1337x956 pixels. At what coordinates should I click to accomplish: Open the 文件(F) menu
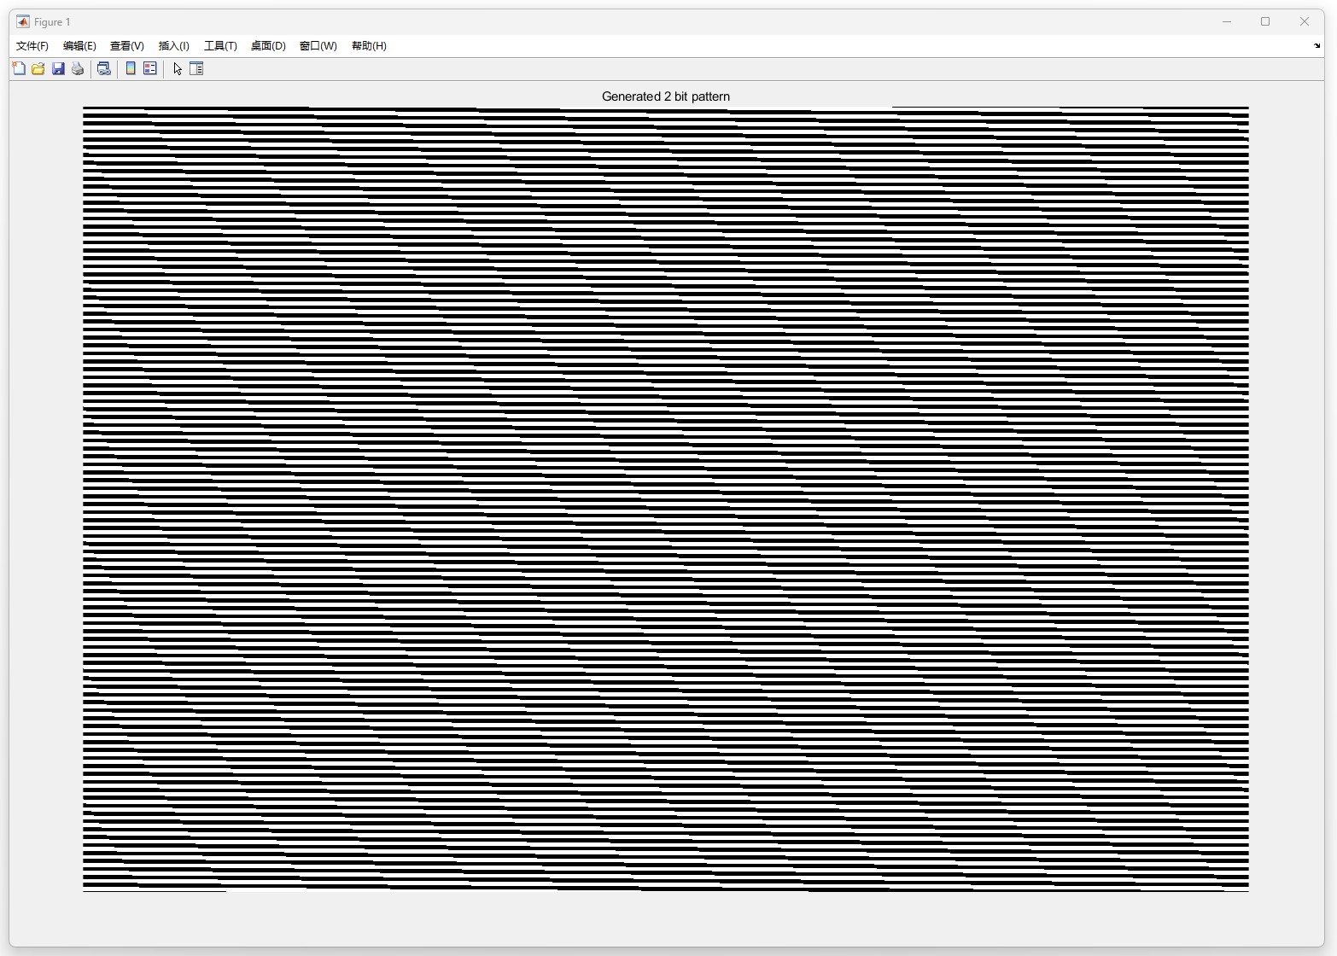(x=32, y=46)
